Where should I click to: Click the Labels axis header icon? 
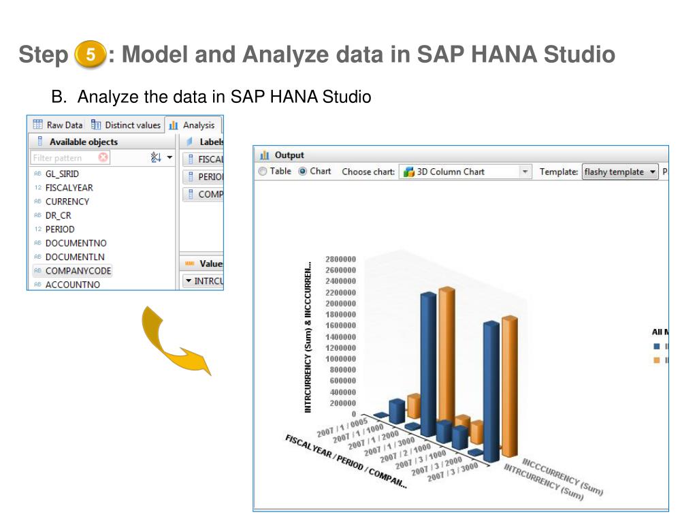pos(189,142)
